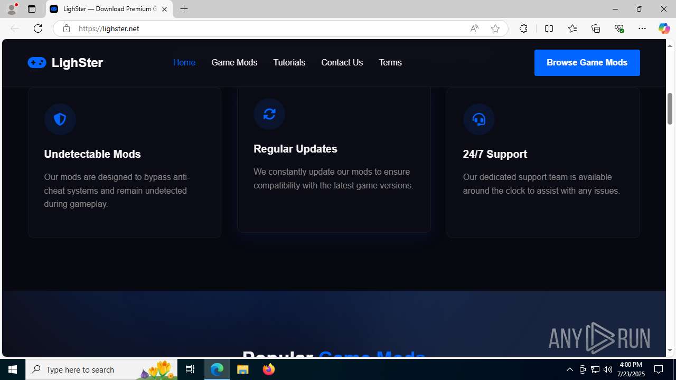Click the LighSter brand name link
The image size is (676, 380).
pyautogui.click(x=77, y=62)
